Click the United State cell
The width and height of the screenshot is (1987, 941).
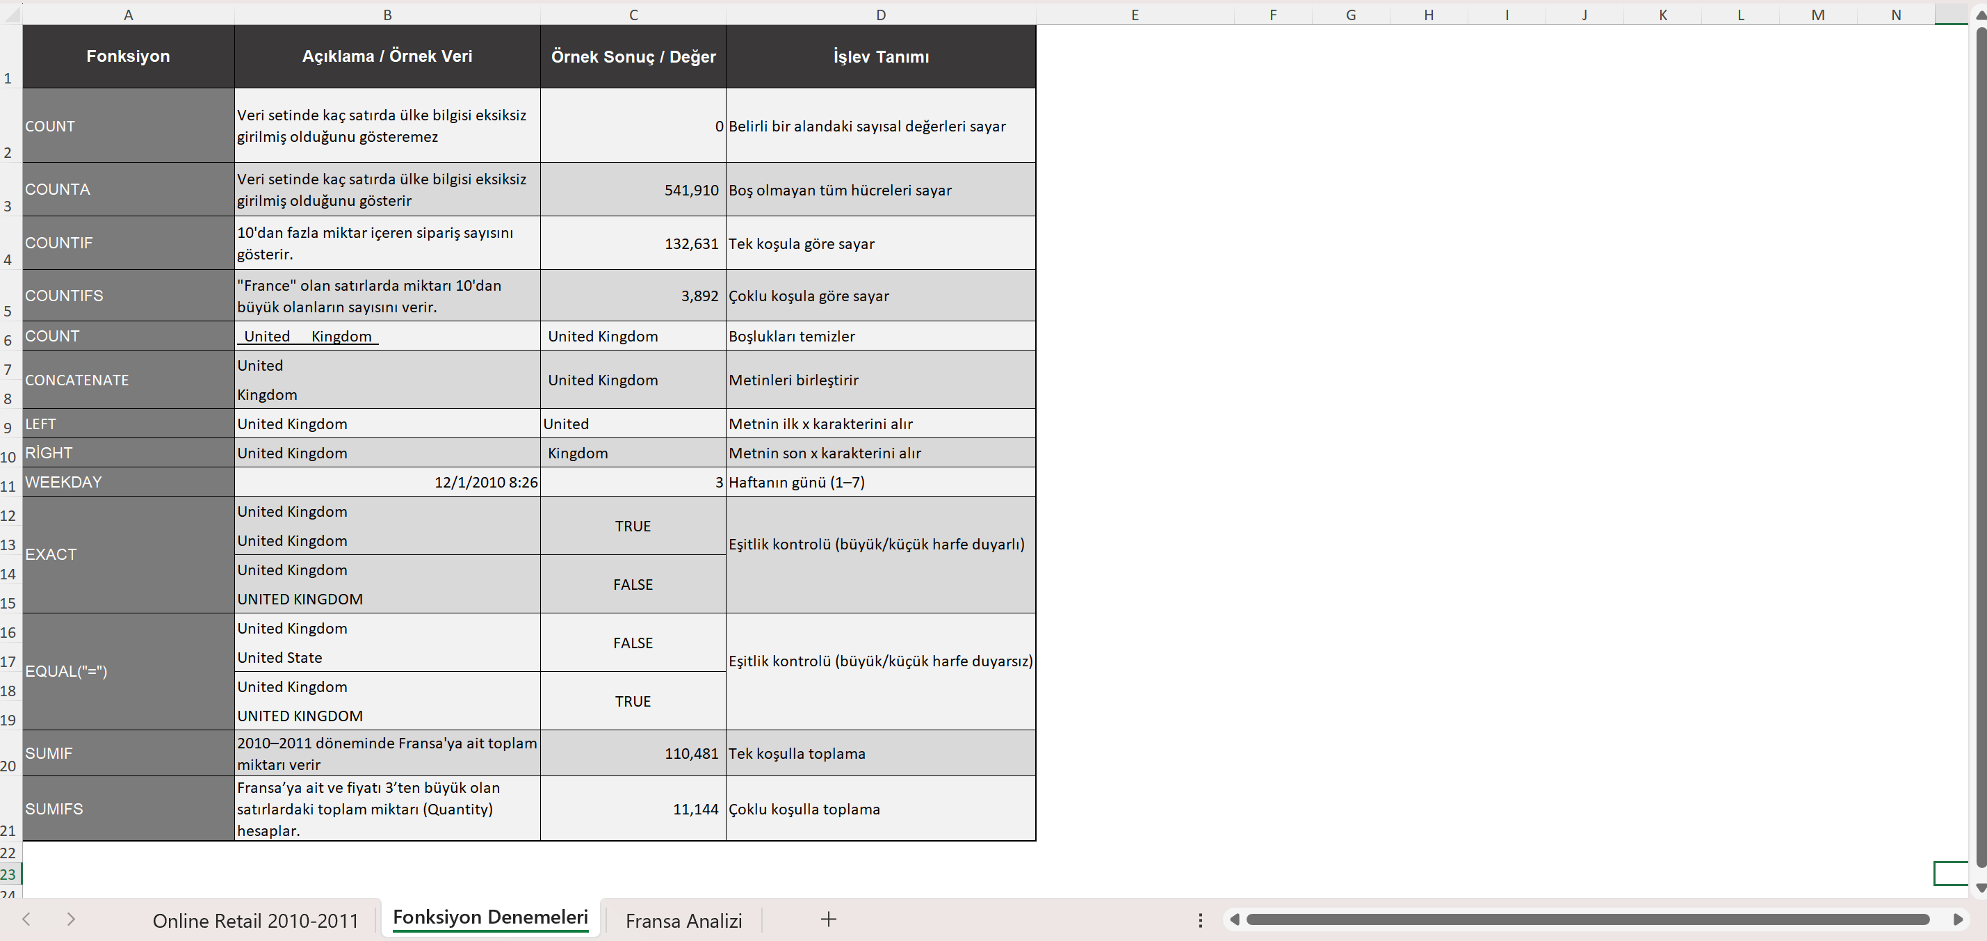tap(387, 658)
